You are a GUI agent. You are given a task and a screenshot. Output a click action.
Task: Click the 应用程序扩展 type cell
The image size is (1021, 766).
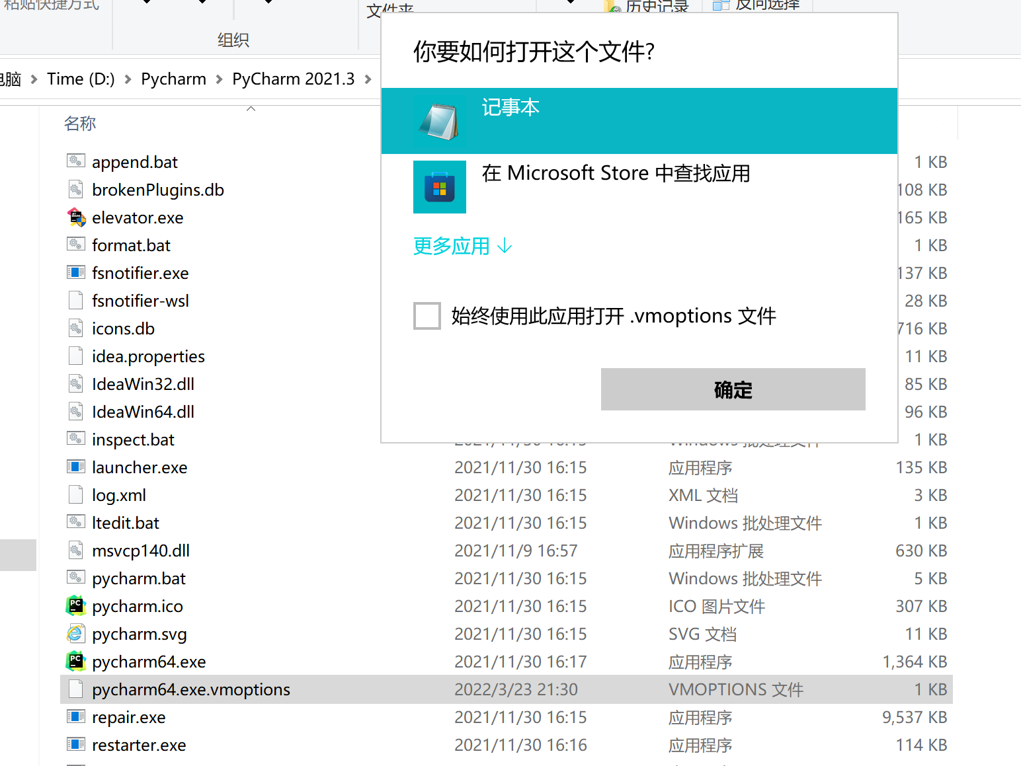pyautogui.click(x=715, y=551)
